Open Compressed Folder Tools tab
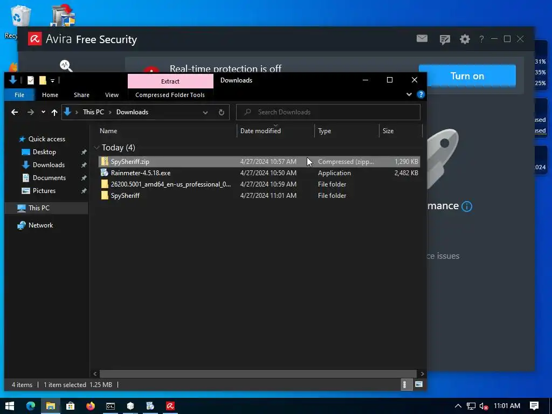Image resolution: width=552 pixels, height=414 pixels. click(x=170, y=95)
